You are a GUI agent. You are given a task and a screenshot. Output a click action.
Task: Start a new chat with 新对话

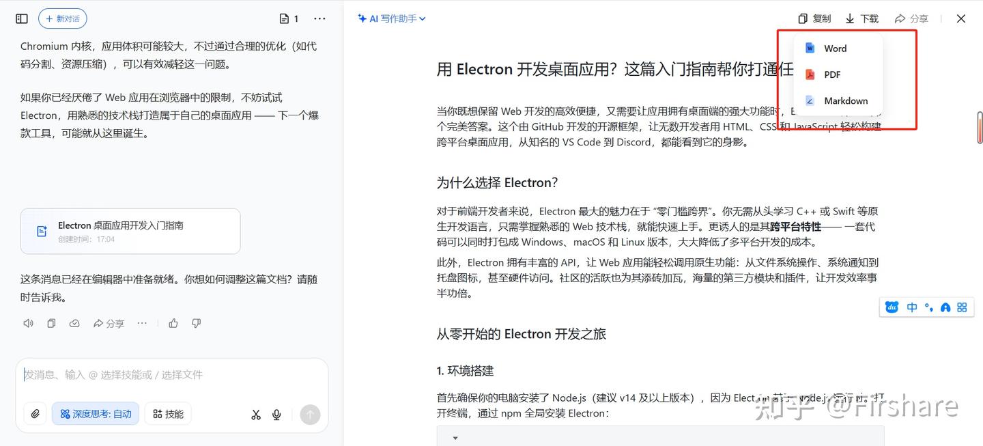pos(62,19)
